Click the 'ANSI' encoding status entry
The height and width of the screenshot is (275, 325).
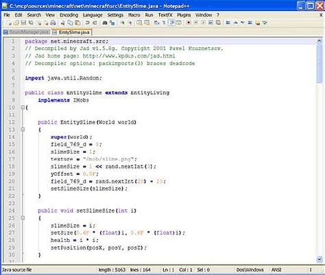pyautogui.click(x=276, y=270)
